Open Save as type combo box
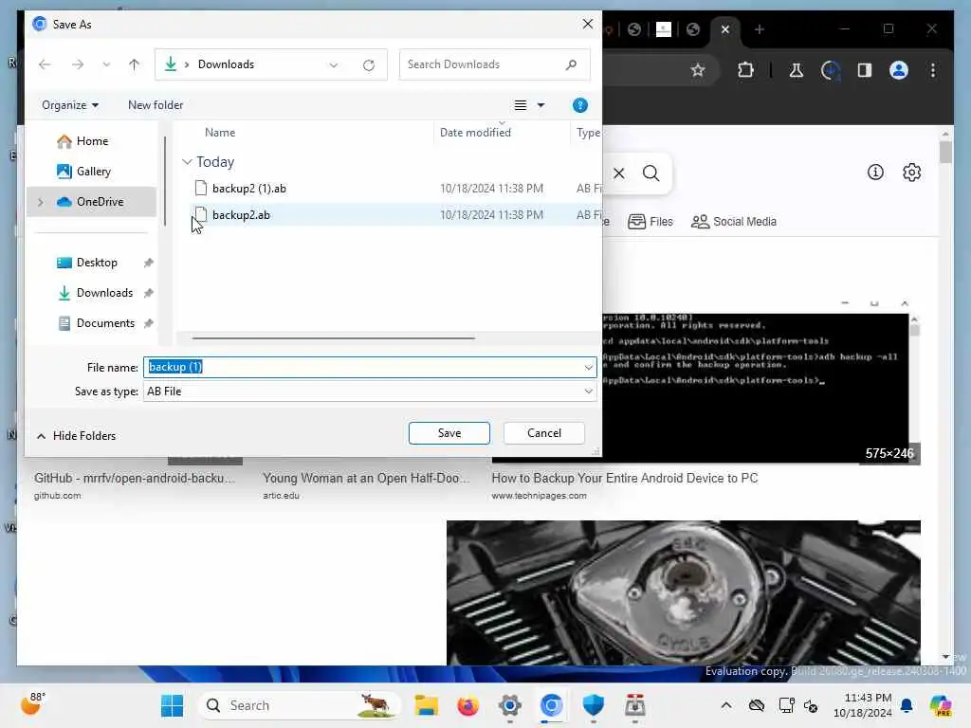Viewport: 971px width, 728px height. tap(370, 391)
